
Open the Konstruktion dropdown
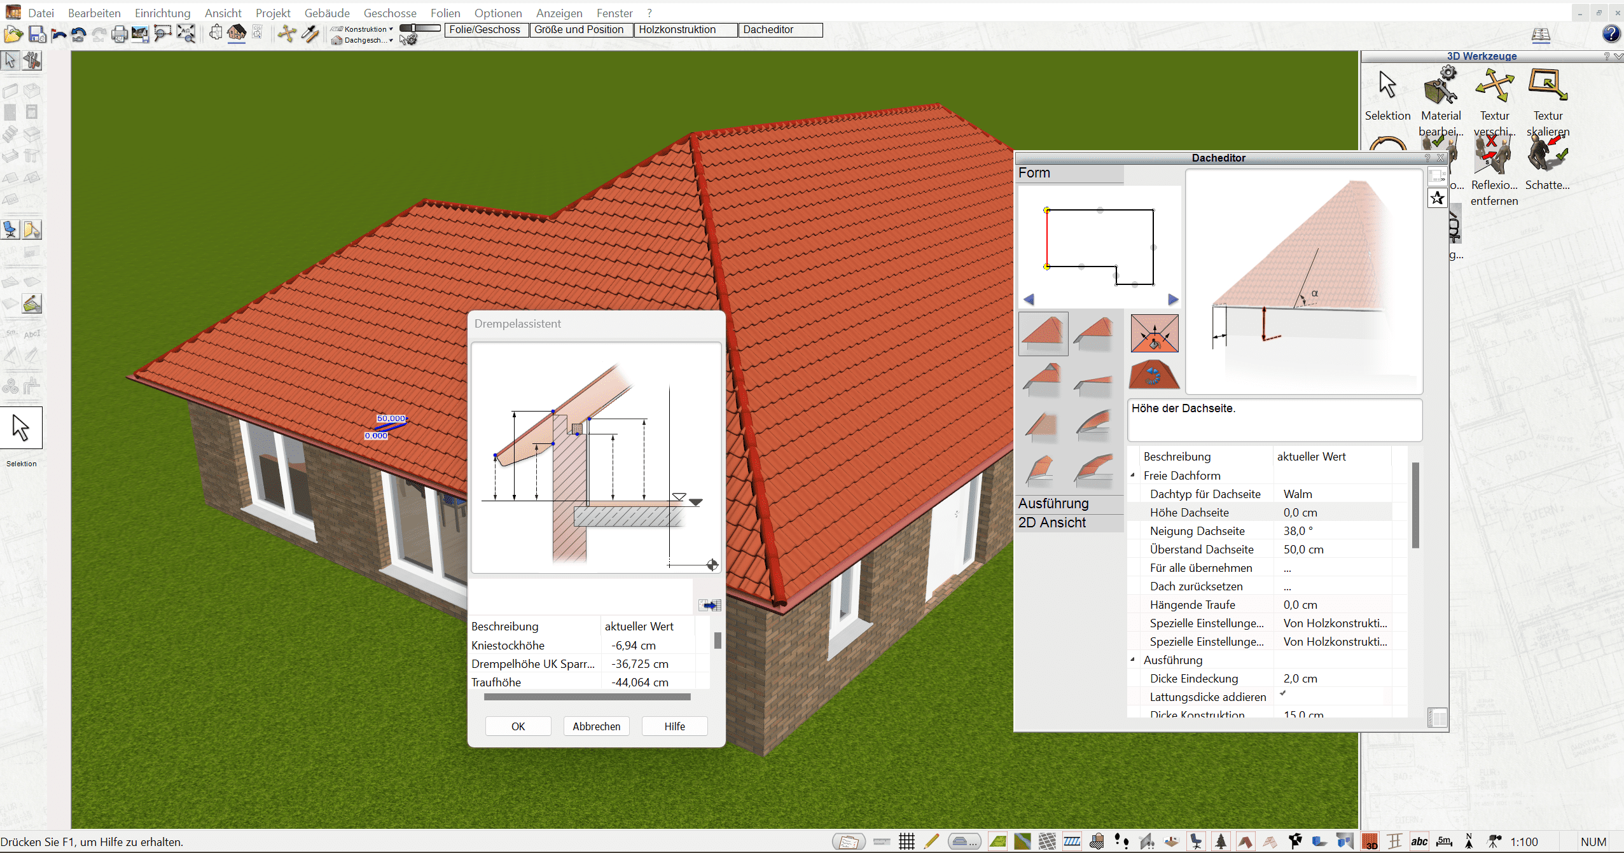tap(362, 29)
